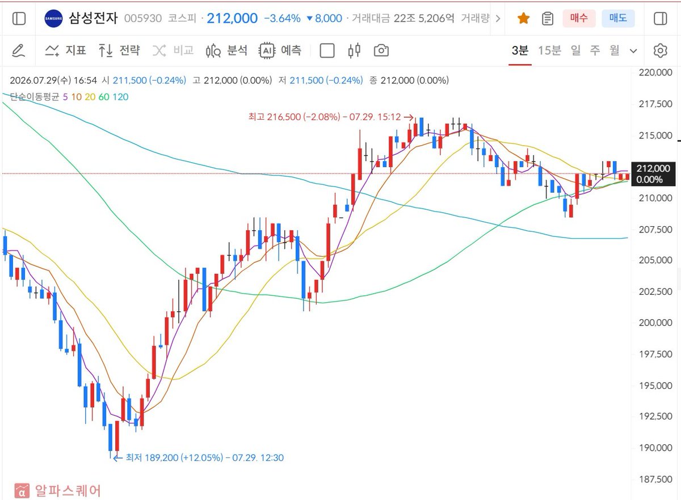Expand the stock info arrow after 거래량
Screen dimensions: 681x500
[498, 19]
